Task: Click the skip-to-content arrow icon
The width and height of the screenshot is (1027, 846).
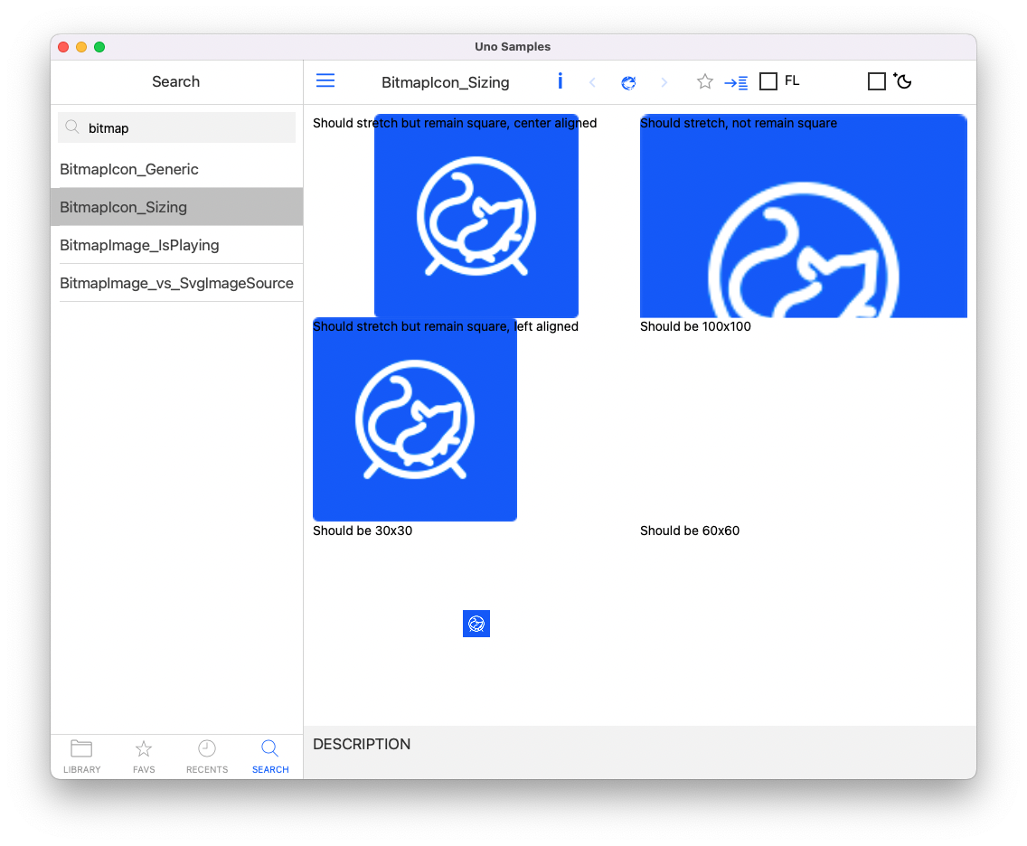Action: tap(736, 81)
